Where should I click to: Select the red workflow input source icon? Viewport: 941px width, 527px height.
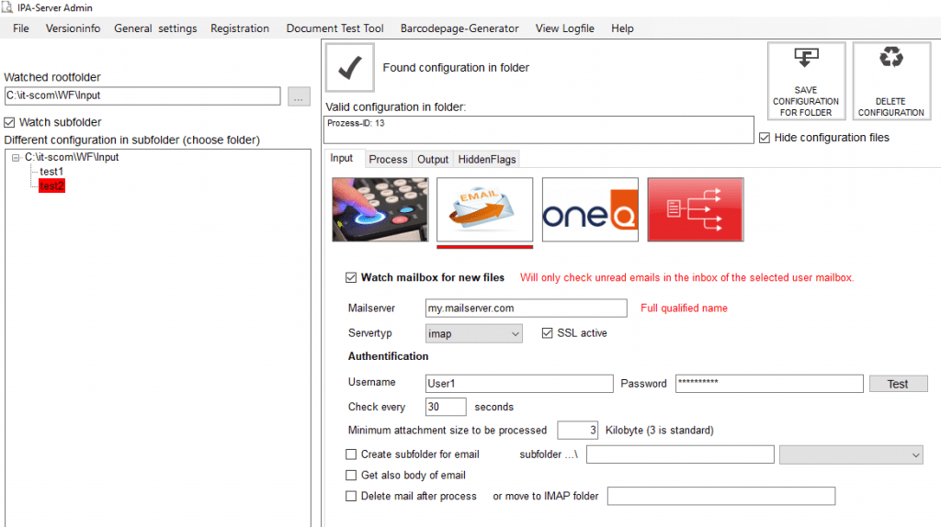(x=695, y=210)
